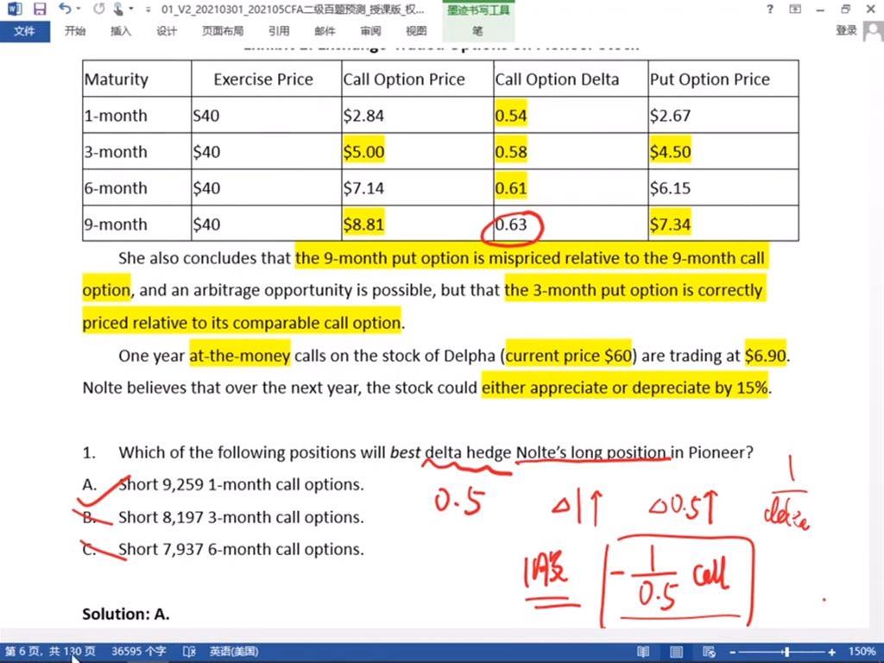The height and width of the screenshot is (663, 884).
Task: Save the document with the floppy icon
Action: (40, 9)
